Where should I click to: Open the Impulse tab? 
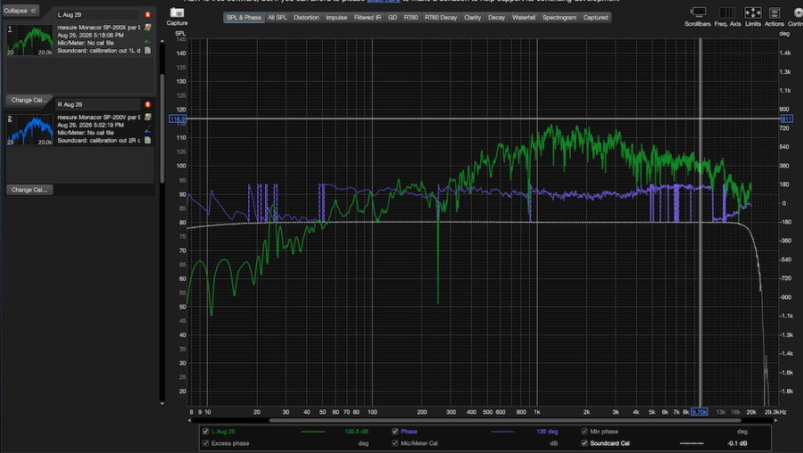click(x=336, y=18)
